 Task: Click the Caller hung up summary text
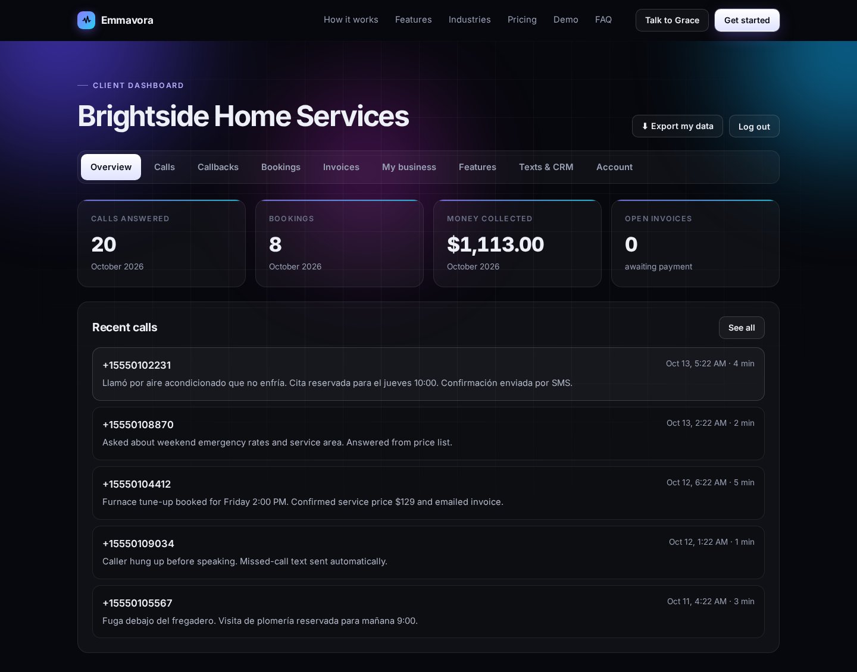pyautogui.click(x=245, y=561)
